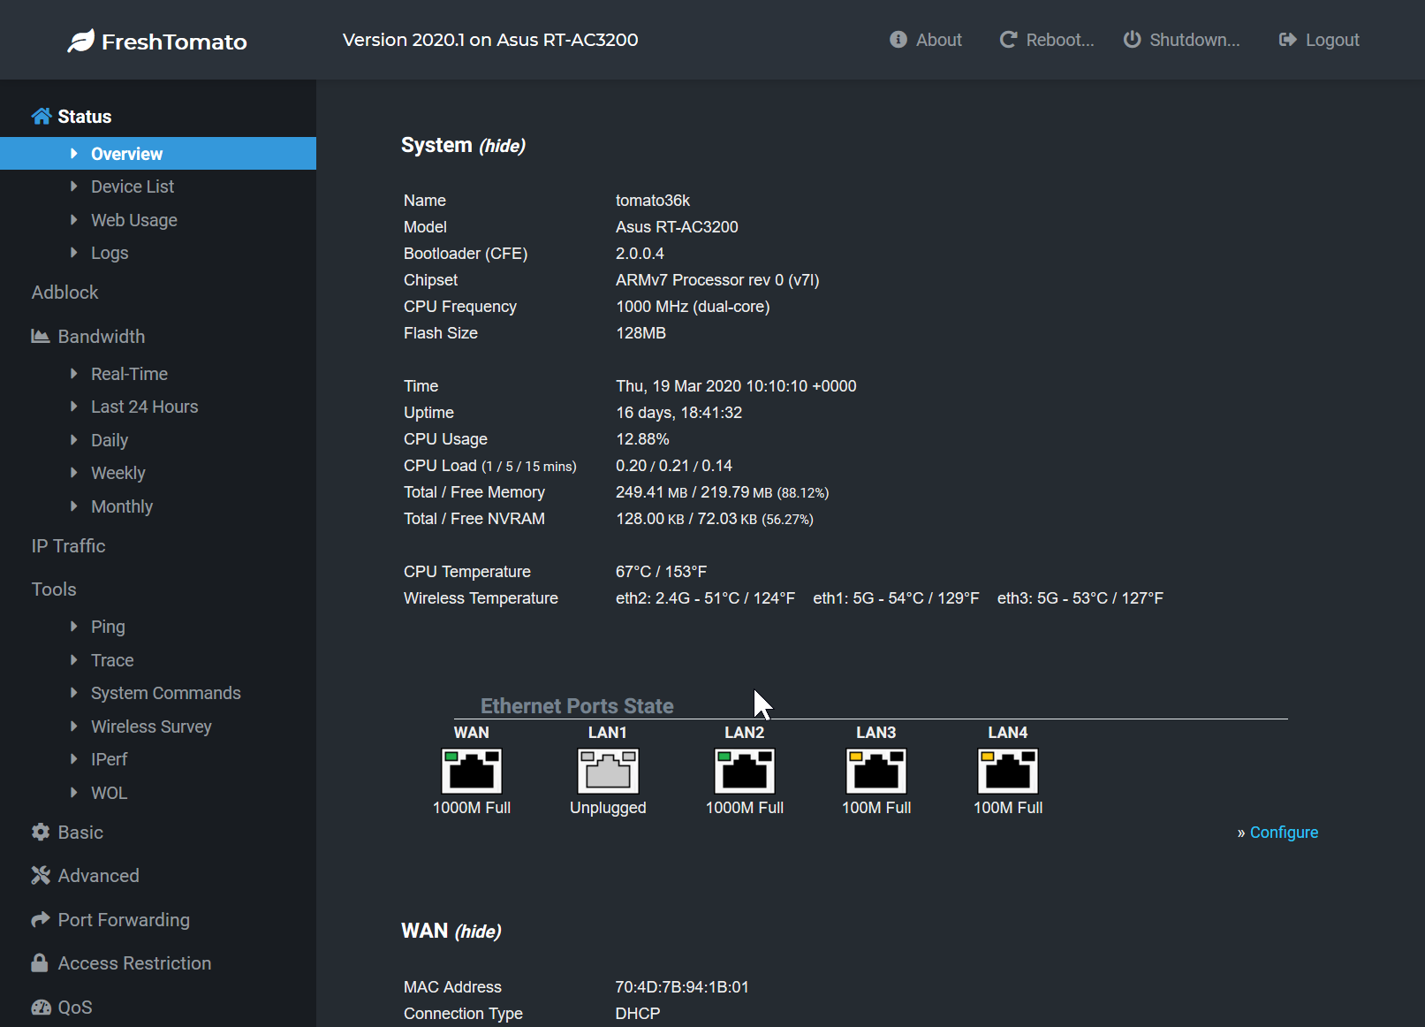Image resolution: width=1425 pixels, height=1027 pixels.
Task: Click the Shutdown power icon
Action: click(x=1132, y=39)
